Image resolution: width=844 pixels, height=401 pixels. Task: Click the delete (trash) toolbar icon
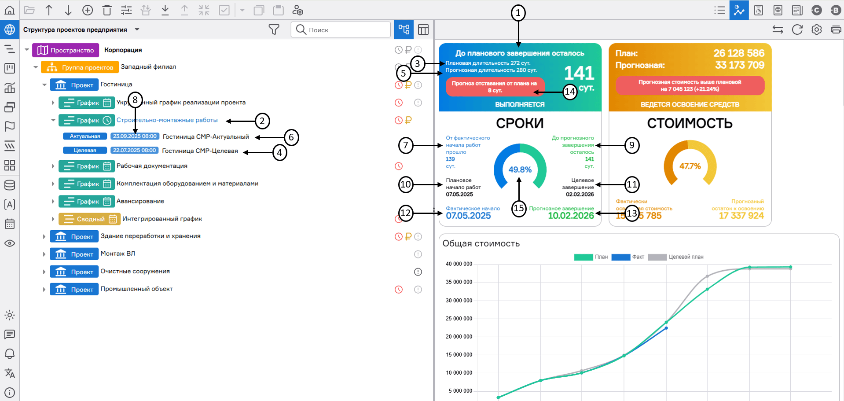[107, 10]
